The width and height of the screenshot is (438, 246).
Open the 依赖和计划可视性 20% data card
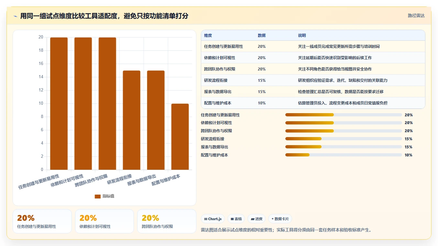(x=104, y=221)
